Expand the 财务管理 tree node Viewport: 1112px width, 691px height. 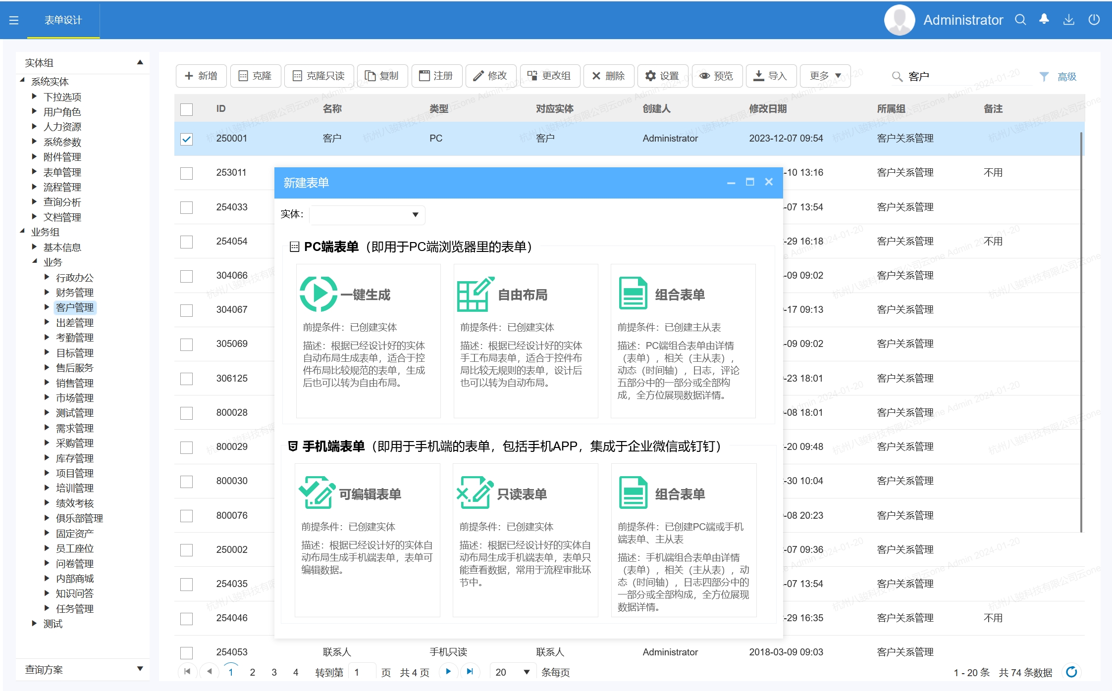[47, 293]
